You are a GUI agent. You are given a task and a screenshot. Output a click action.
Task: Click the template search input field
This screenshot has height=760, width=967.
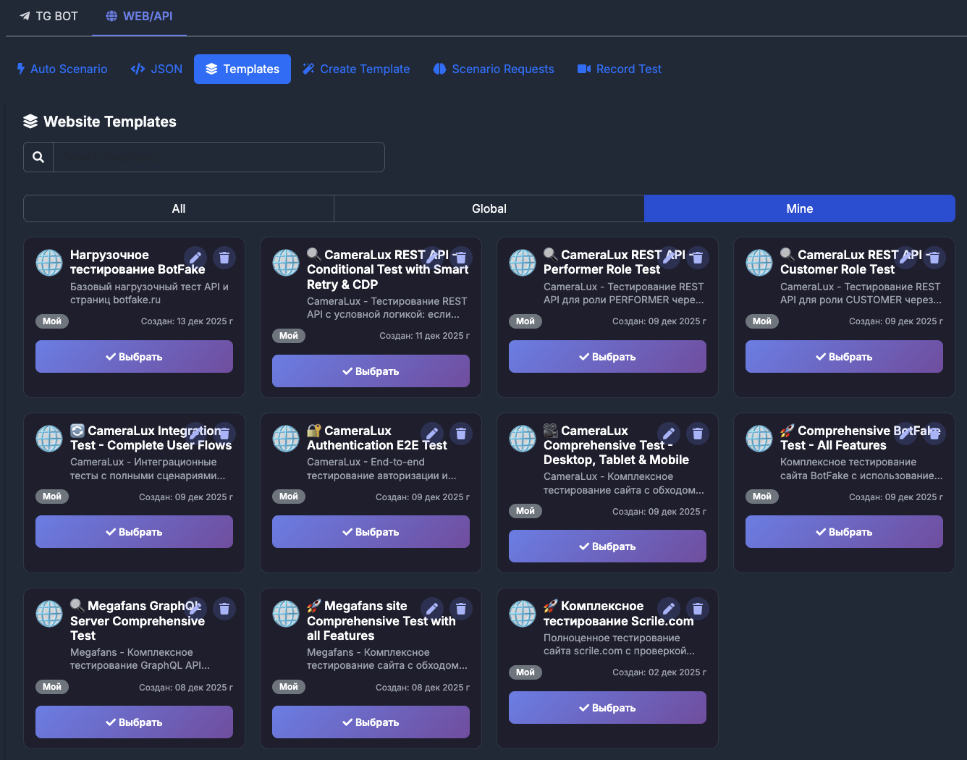tap(217, 156)
